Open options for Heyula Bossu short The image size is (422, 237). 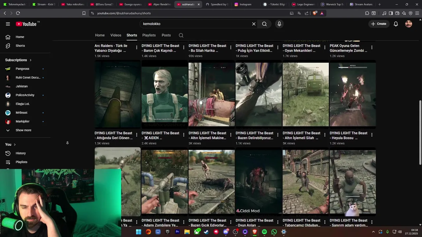coord(372,135)
